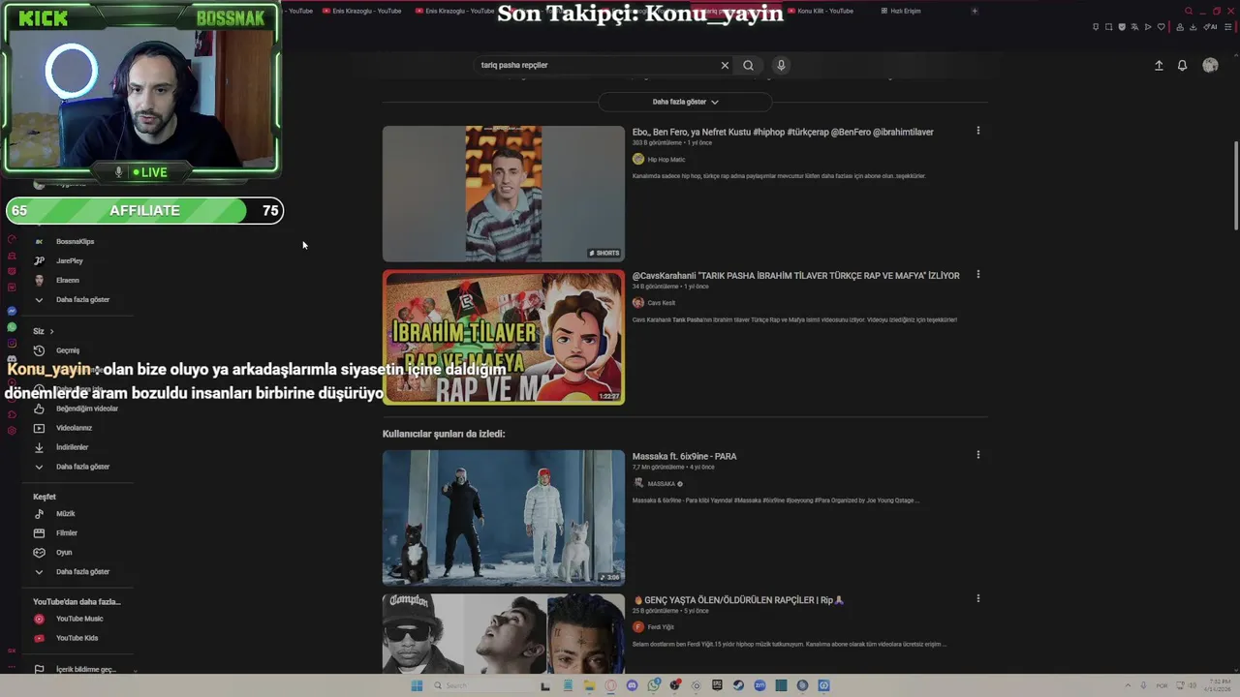Open Discord from the taskbar
1240x697 pixels.
point(632,685)
